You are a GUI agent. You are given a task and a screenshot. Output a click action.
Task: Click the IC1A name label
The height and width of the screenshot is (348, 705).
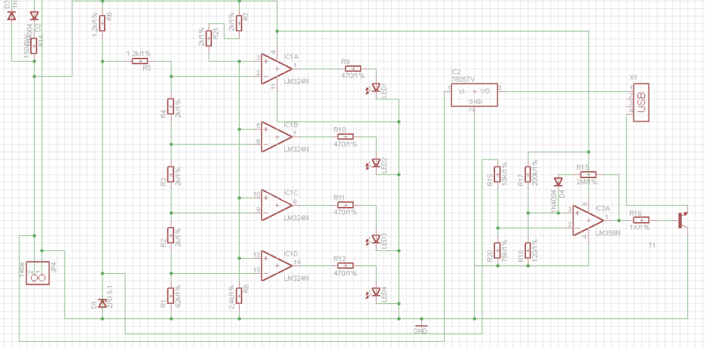(x=291, y=57)
